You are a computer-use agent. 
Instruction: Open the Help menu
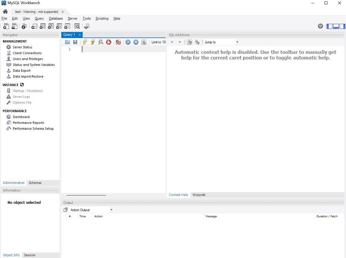click(117, 18)
